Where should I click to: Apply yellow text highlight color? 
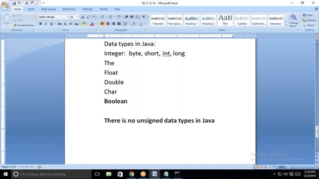(84, 24)
